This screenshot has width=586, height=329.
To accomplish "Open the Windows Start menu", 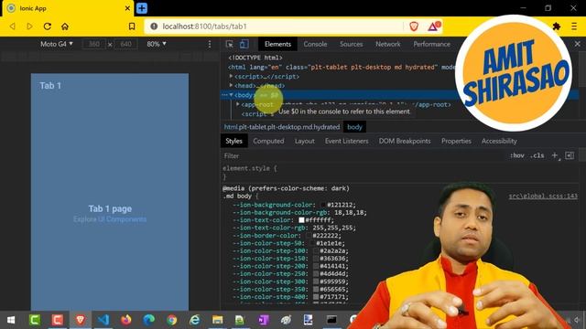I will (x=11, y=320).
